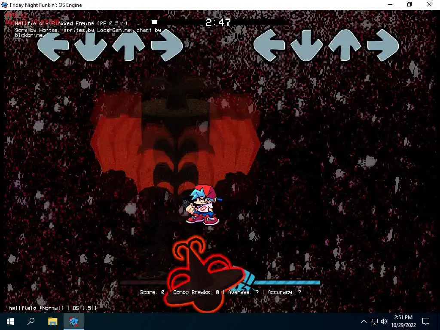Click the 2:47 song timer

point(218,22)
